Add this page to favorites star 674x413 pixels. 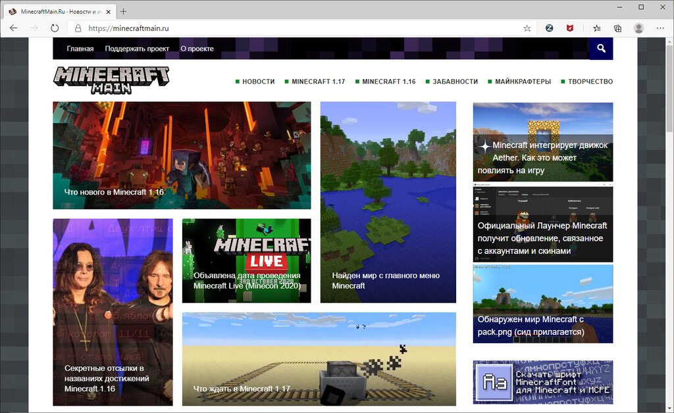tap(527, 28)
